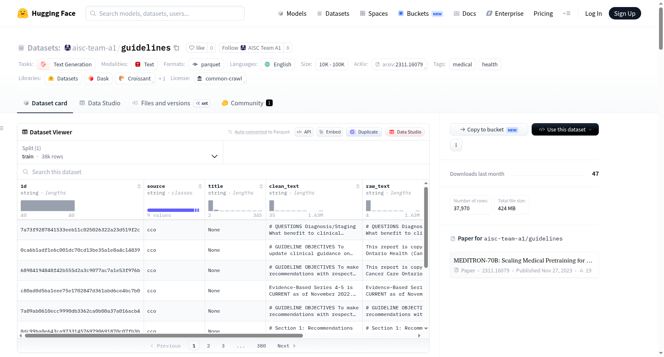The image size is (664, 357).
Task: Switch to the Dataset card tab
Action: (45, 103)
